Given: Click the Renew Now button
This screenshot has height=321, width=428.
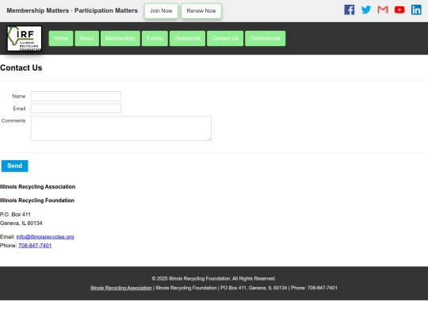Looking at the screenshot, I should click(x=201, y=11).
